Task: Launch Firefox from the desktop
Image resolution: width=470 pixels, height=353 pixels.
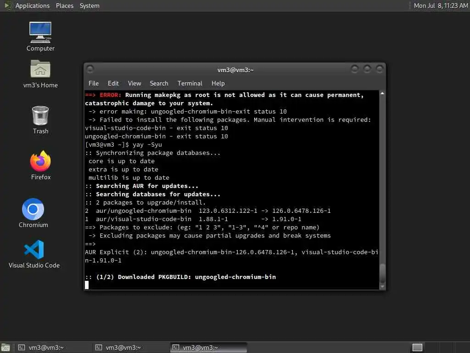Action: (x=40, y=165)
